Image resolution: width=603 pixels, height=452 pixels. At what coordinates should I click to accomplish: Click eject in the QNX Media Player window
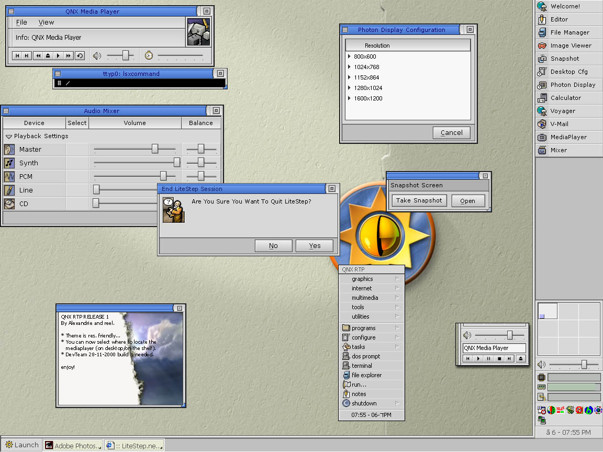tap(48, 56)
